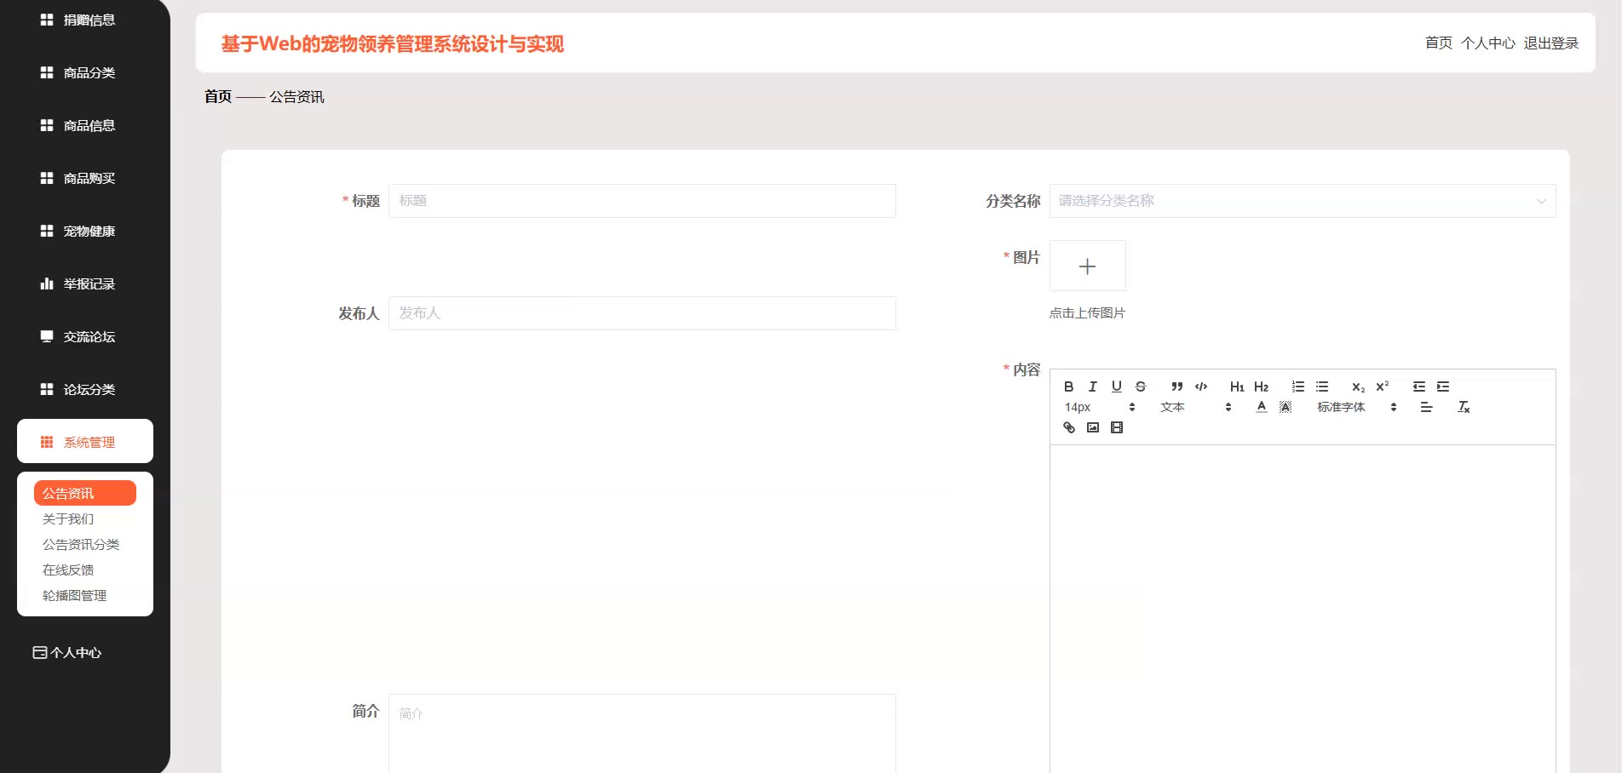The image size is (1622, 773).
Task: Click the 个人中心 card icon in sidebar
Action: click(39, 652)
